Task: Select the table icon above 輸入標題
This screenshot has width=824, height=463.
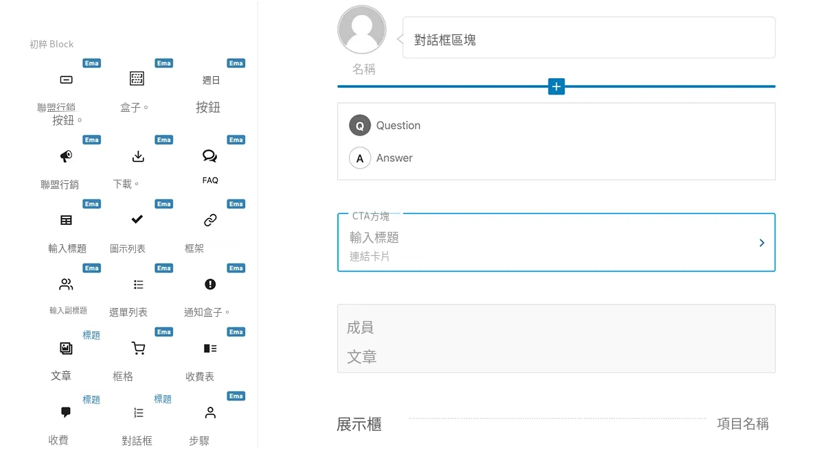Action: 66,220
